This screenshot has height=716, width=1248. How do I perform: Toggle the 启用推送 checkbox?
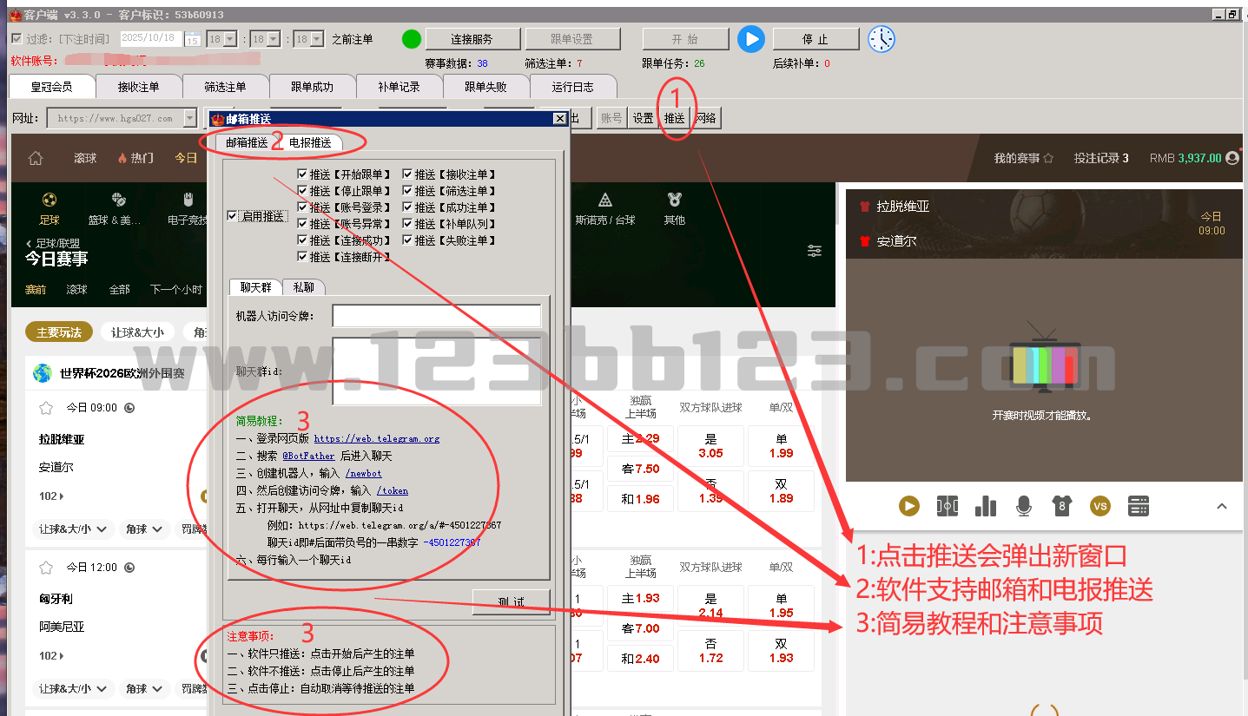coord(232,216)
